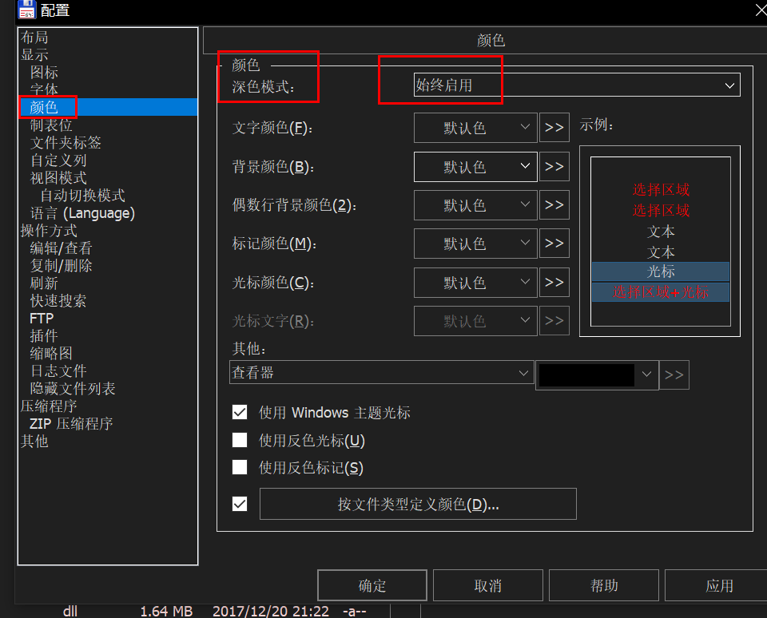
Task: Click the 确定 button
Action: [372, 585]
